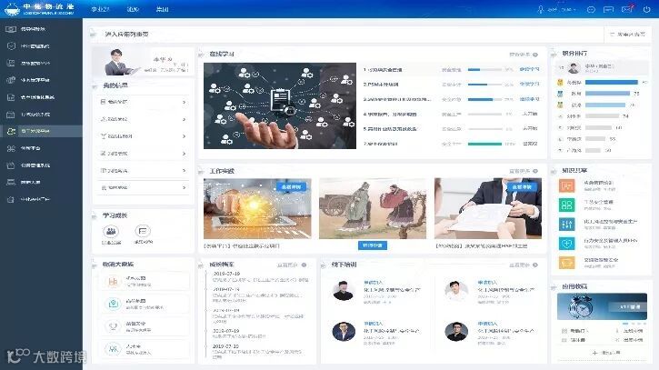Click the company ship logo in header
The image size is (659, 370).
12,9
